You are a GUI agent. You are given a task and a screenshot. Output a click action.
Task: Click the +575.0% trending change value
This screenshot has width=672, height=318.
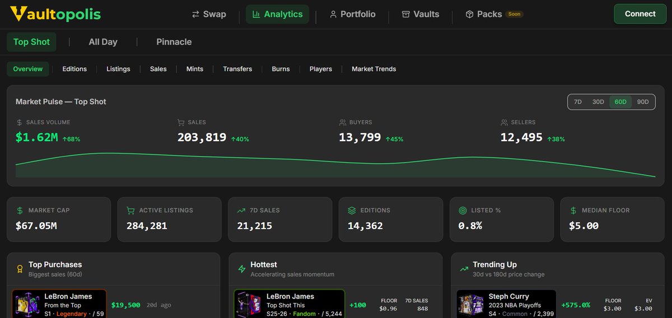pyautogui.click(x=576, y=305)
